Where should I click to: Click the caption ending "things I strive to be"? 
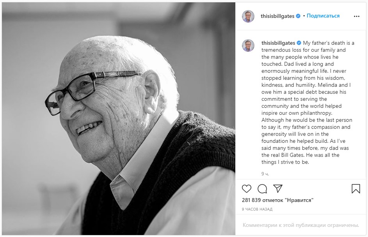coord(285,162)
